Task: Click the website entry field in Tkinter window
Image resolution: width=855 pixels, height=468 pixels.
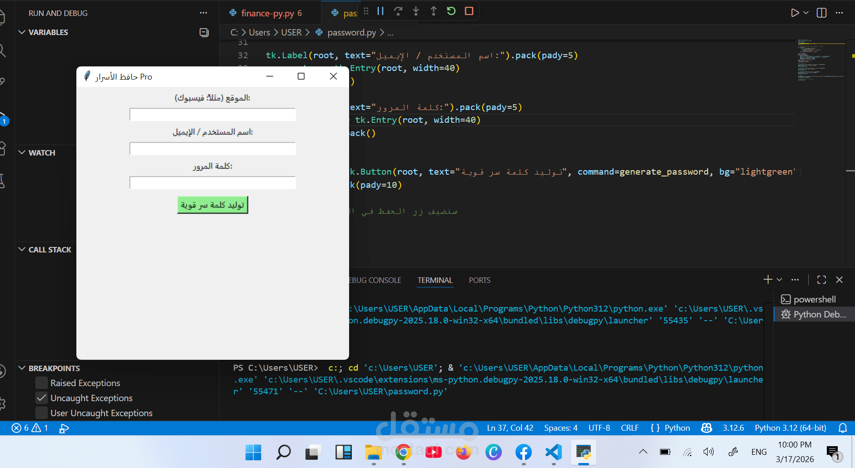Action: [213, 115]
